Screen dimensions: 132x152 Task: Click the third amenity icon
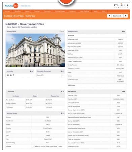coord(14,75)
